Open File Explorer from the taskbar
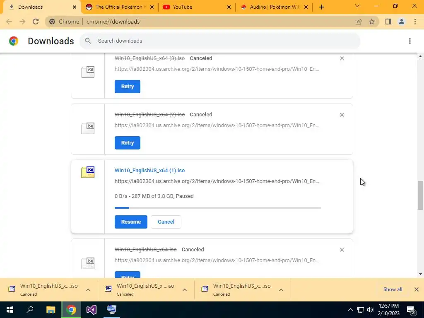 click(51, 310)
